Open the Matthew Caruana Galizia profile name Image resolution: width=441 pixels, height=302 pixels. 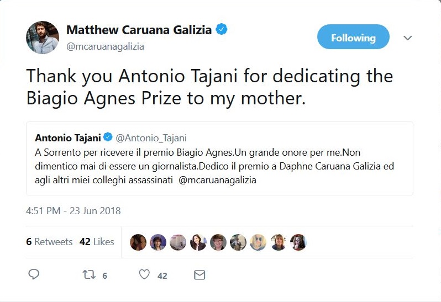[x=139, y=30]
